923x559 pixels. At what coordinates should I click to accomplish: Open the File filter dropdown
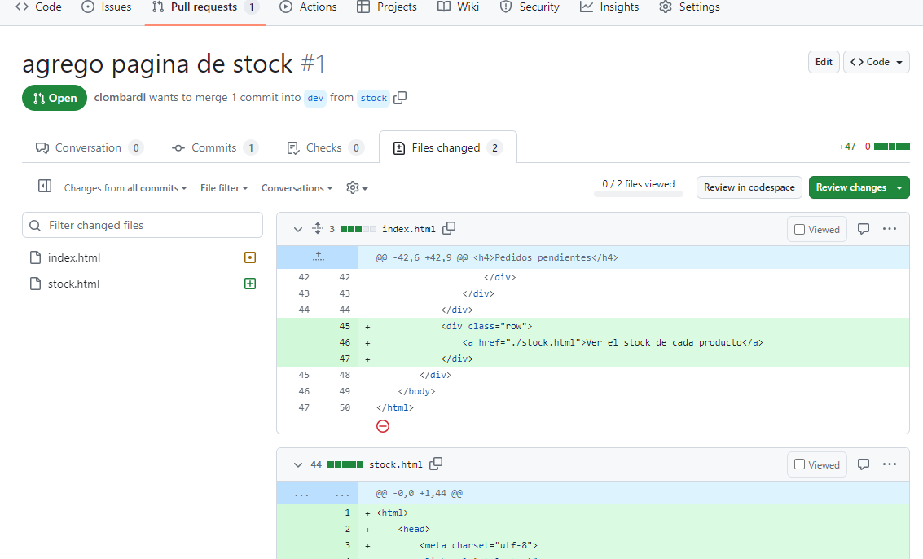point(224,188)
